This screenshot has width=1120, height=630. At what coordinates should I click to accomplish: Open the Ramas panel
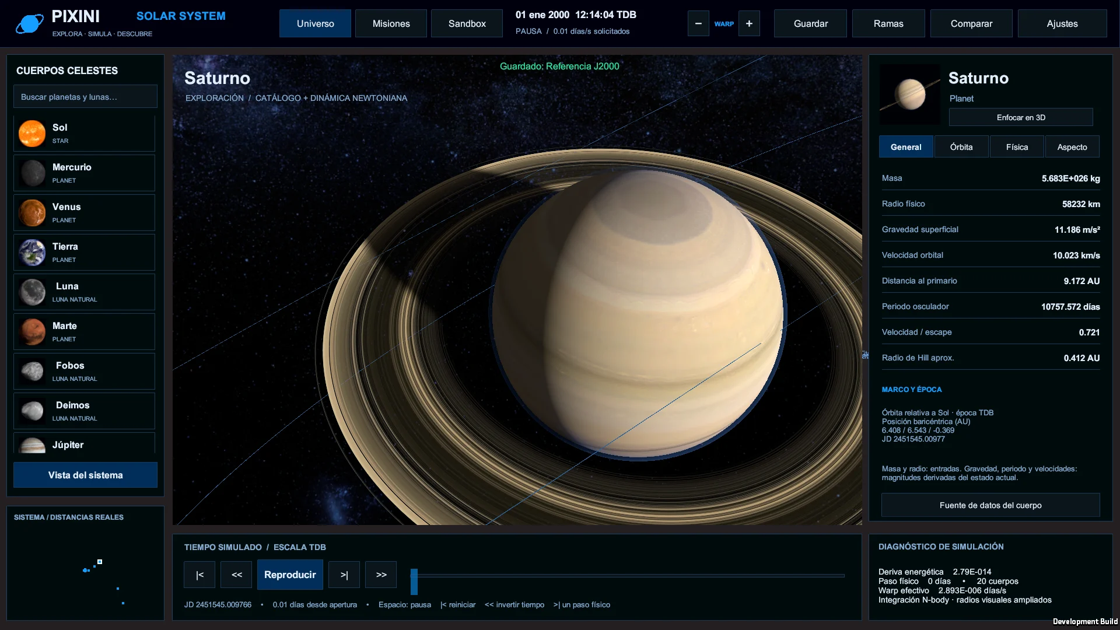tap(888, 23)
